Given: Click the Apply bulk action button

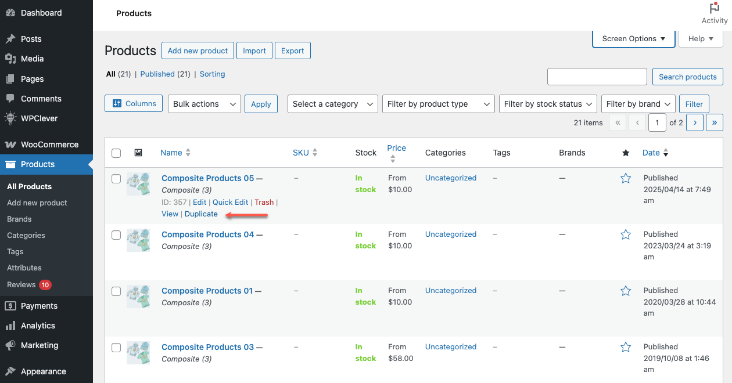Looking at the screenshot, I should (261, 104).
